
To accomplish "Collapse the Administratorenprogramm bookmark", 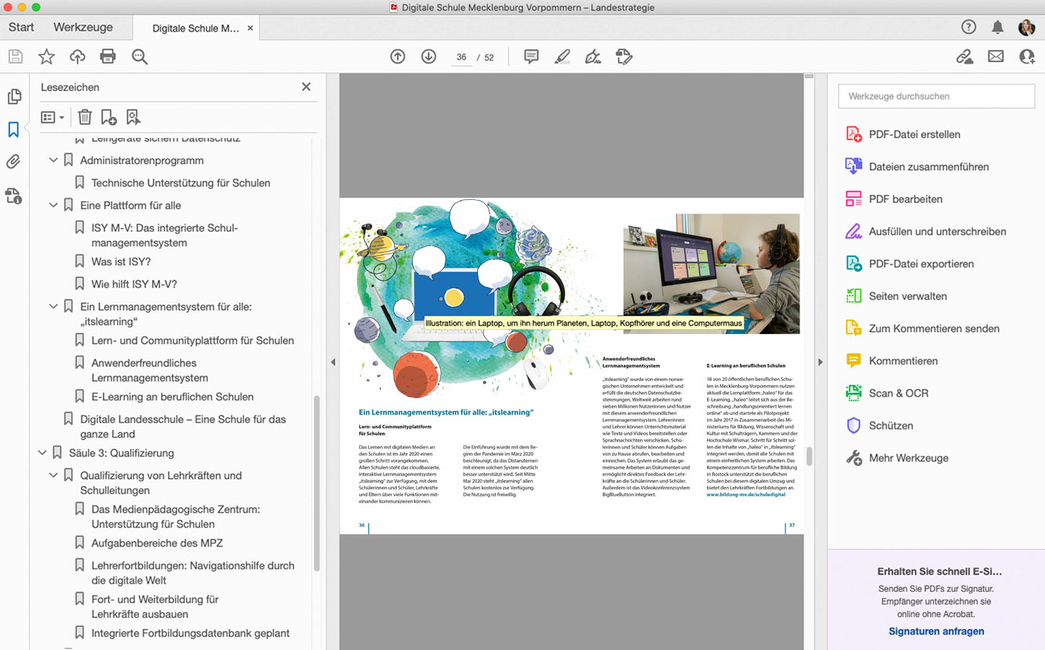I will pos(53,160).
